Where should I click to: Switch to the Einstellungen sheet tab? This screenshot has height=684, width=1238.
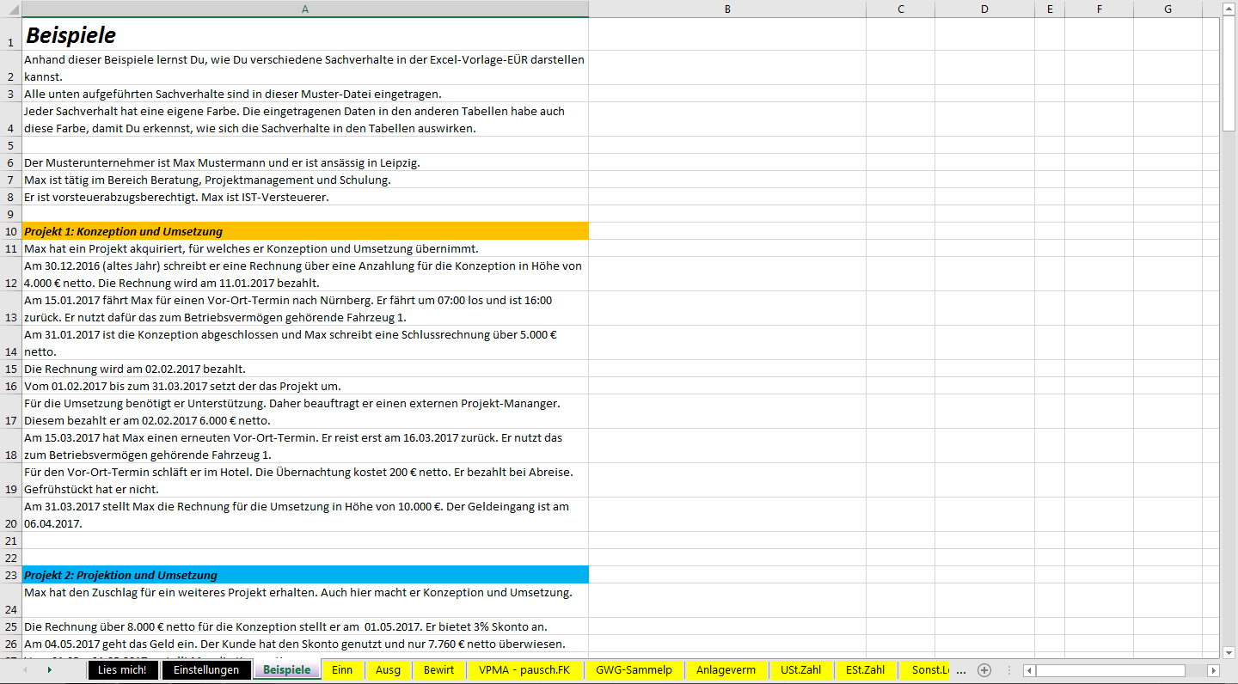[206, 670]
